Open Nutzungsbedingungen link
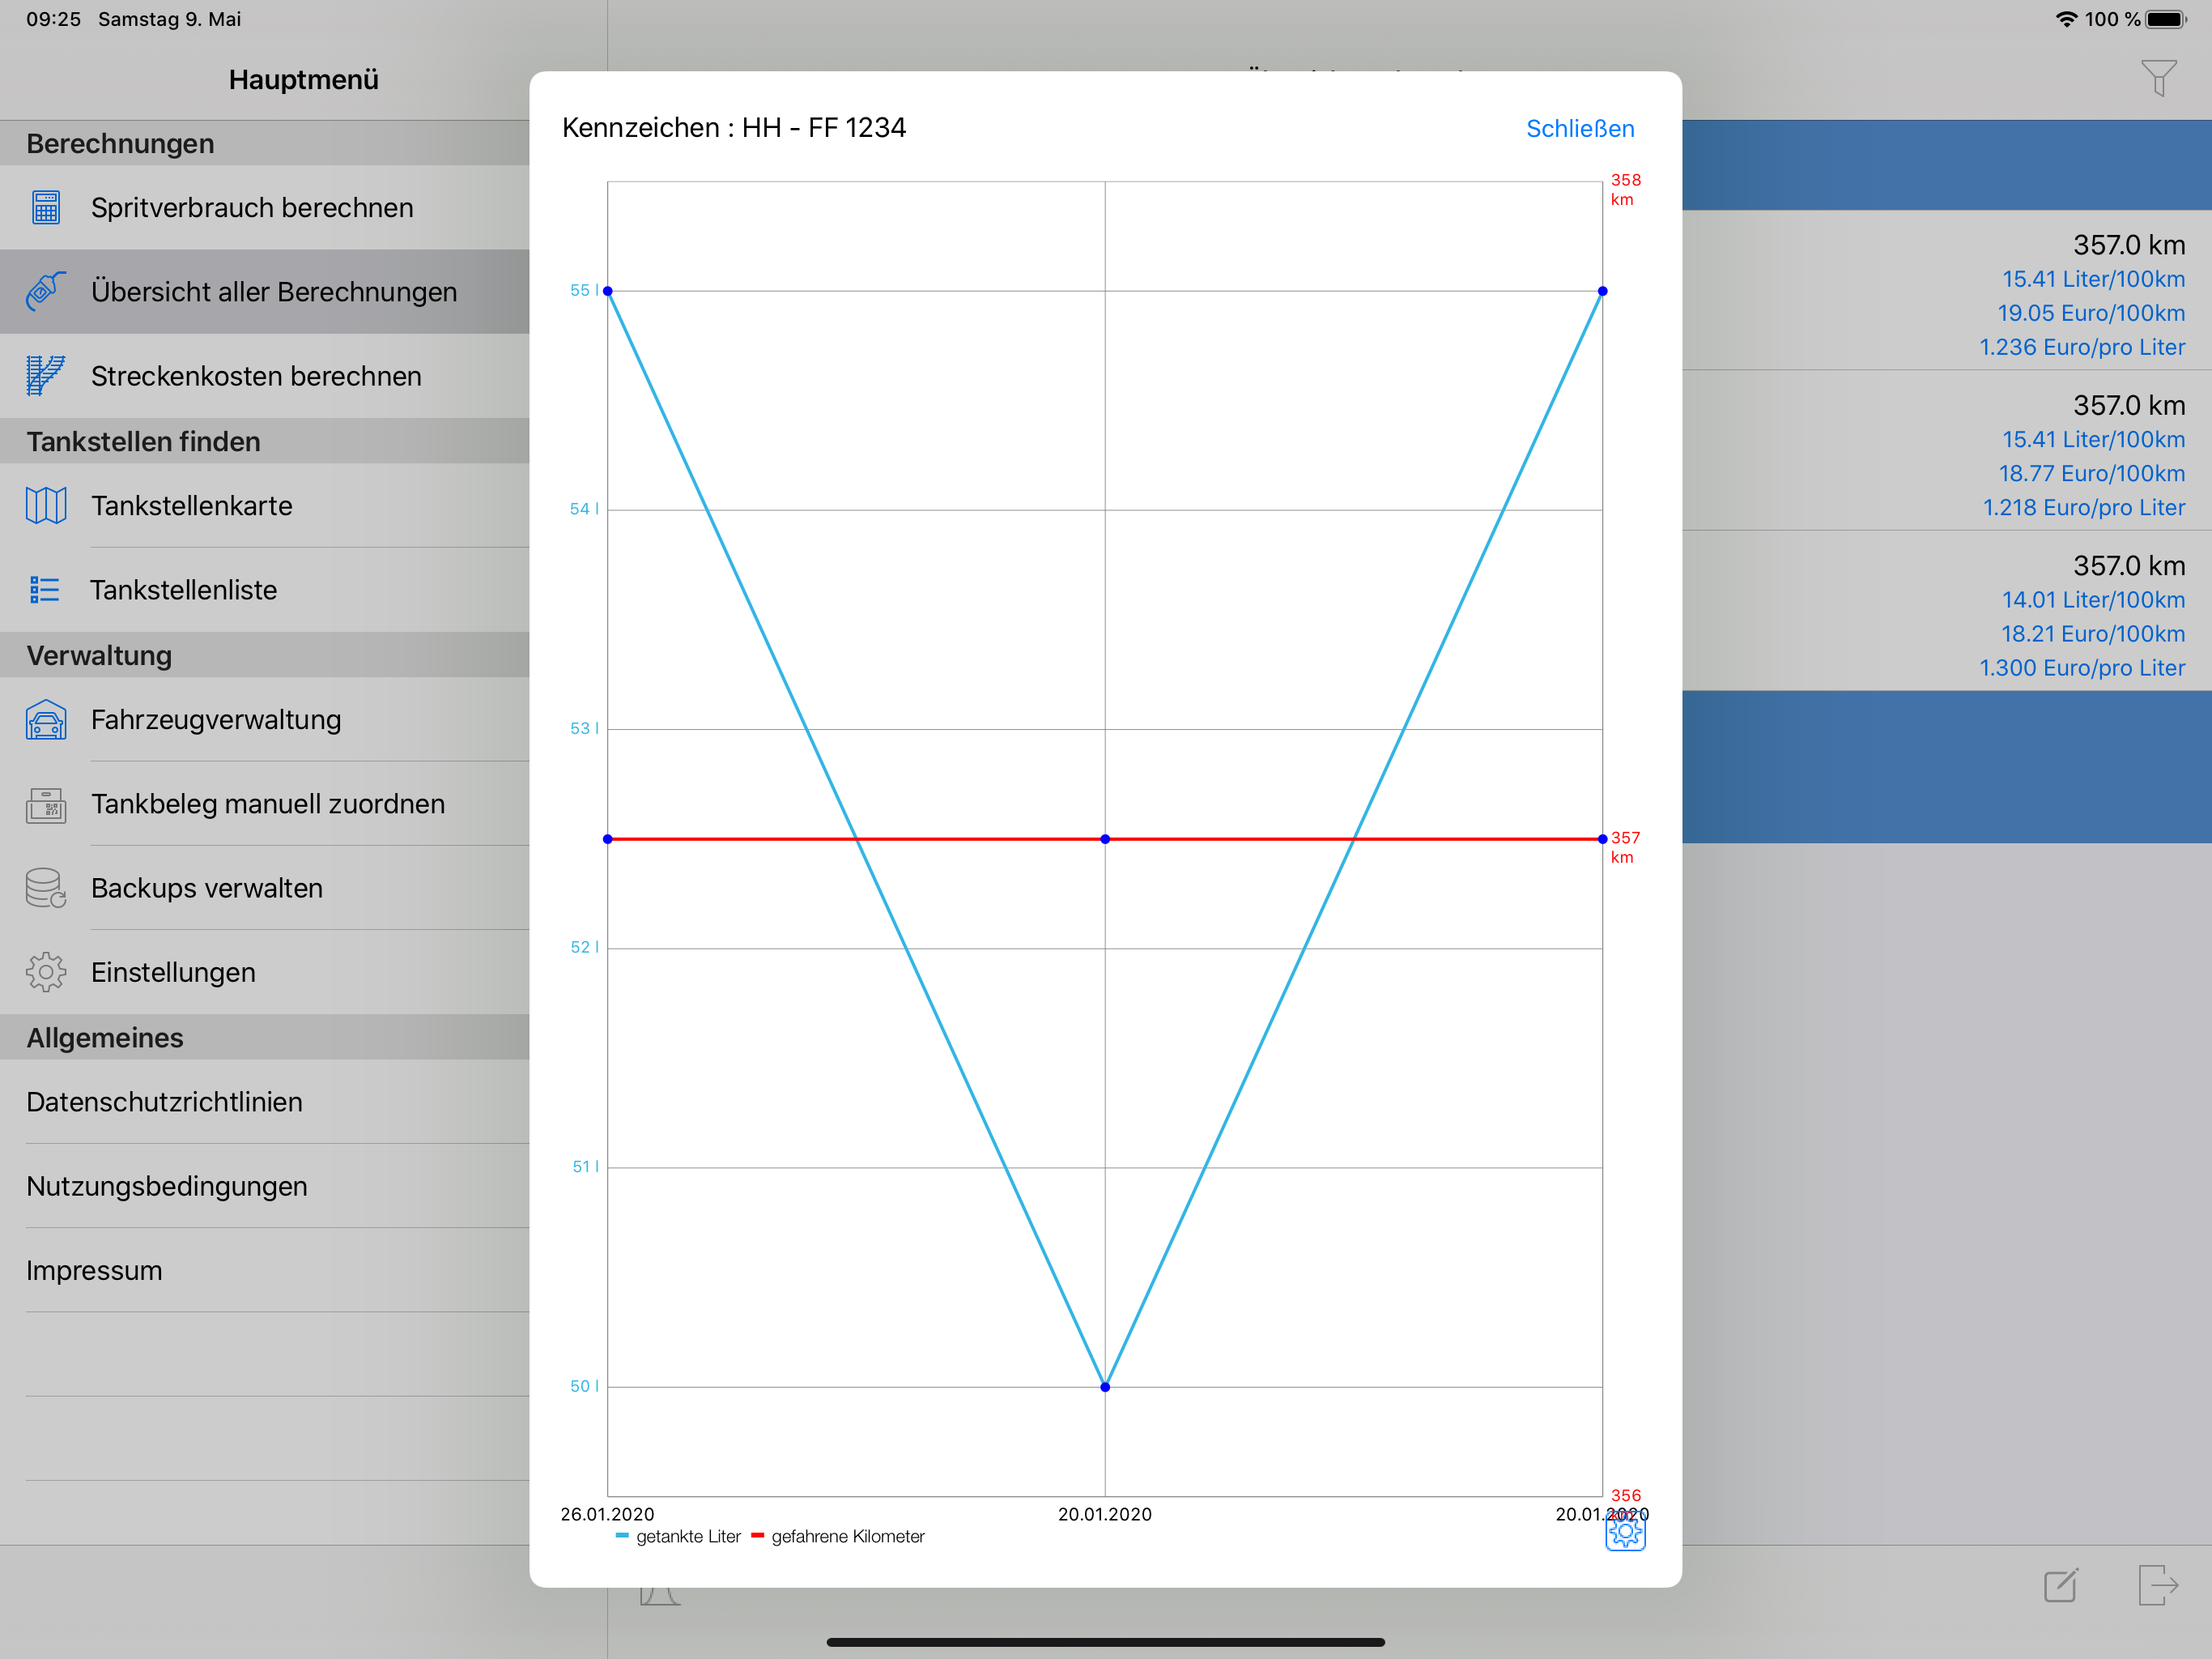The image size is (2212, 1659). click(265, 1186)
